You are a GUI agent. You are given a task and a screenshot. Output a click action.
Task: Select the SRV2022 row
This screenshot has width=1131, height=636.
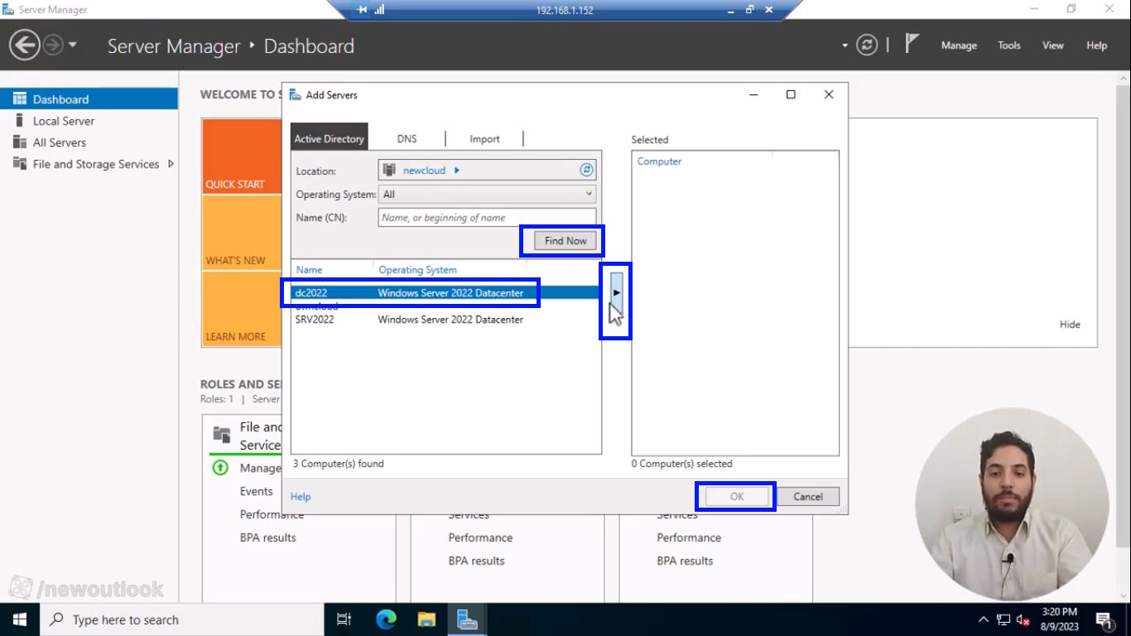(445, 319)
